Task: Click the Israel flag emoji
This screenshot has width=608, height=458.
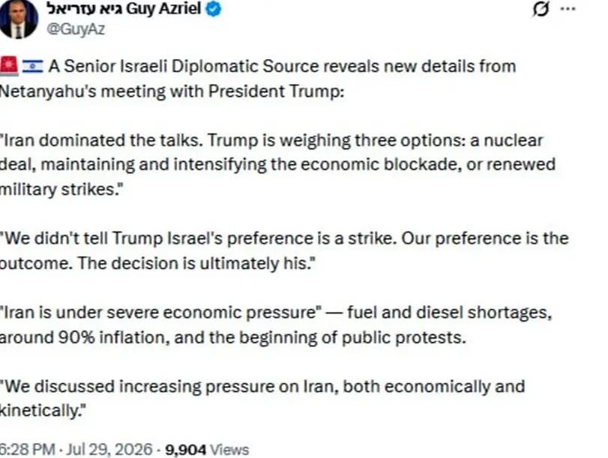Action: tap(33, 66)
